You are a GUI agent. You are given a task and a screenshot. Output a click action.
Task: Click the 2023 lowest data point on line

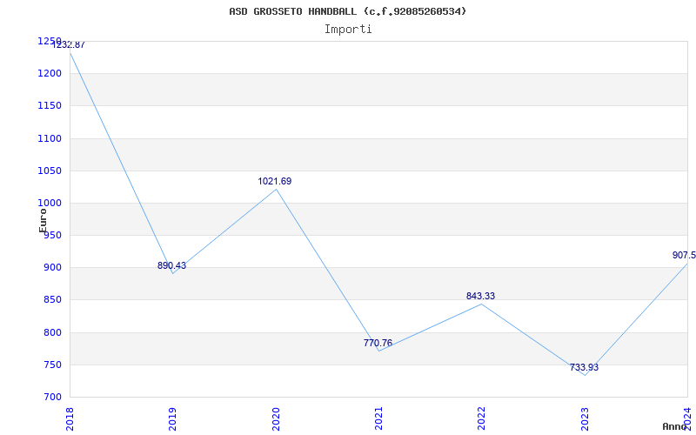[585, 375]
